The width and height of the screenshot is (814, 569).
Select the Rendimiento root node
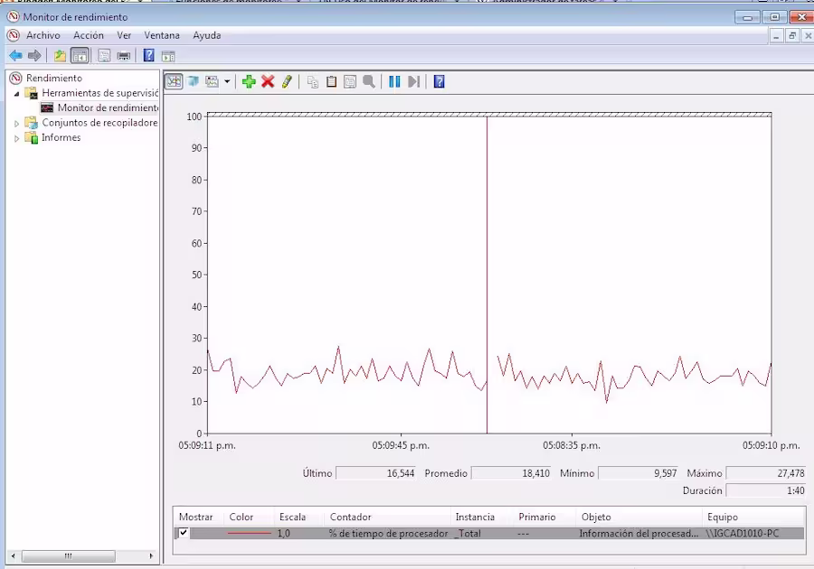coord(54,78)
